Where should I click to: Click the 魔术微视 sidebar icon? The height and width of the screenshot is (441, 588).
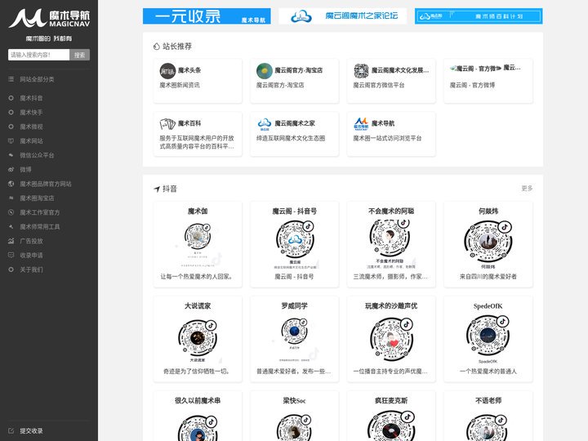coord(11,127)
